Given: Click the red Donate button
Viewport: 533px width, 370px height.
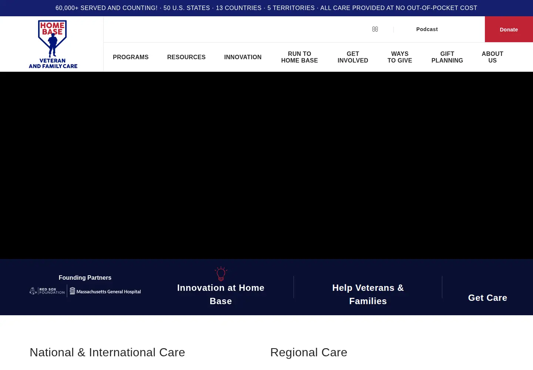Looking at the screenshot, I should click(509, 29).
